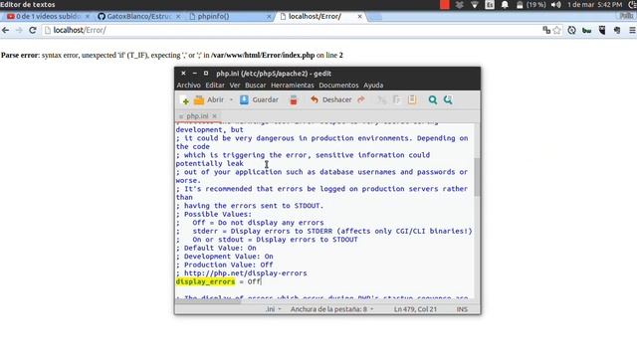Close the localhost/Error/ browser tab

click(359, 17)
